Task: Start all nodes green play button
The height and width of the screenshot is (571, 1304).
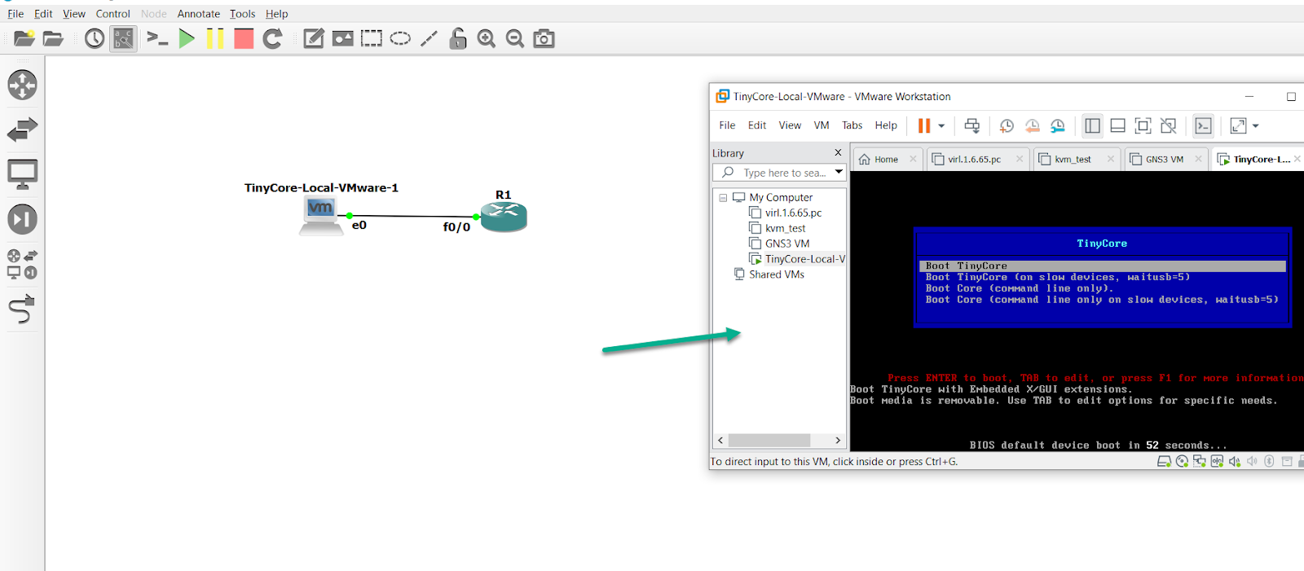Action: [187, 38]
